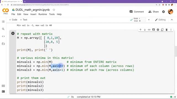This screenshot has height=99, width=177.
Task: Add comment to this cell
Action: (x=153, y=30)
